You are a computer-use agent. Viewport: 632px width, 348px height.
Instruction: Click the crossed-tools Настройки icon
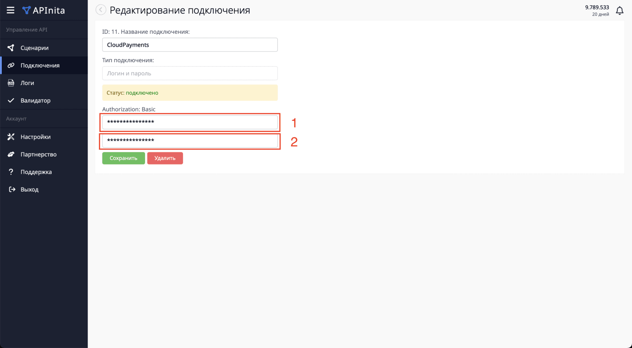tap(11, 136)
